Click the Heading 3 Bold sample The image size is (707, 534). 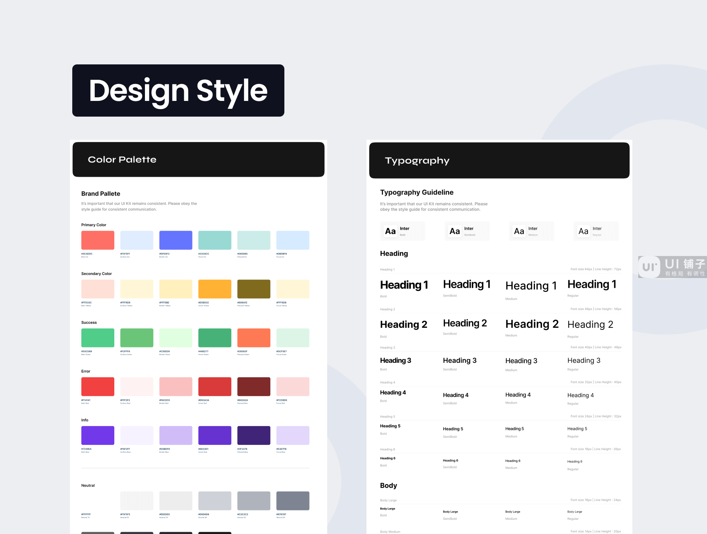(x=396, y=360)
